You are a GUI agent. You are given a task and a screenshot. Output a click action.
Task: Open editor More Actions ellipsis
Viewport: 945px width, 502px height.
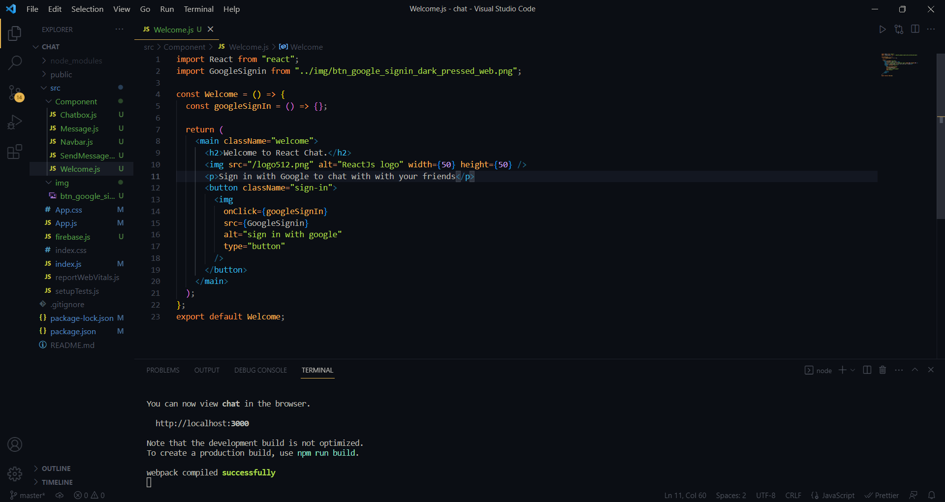tap(931, 29)
